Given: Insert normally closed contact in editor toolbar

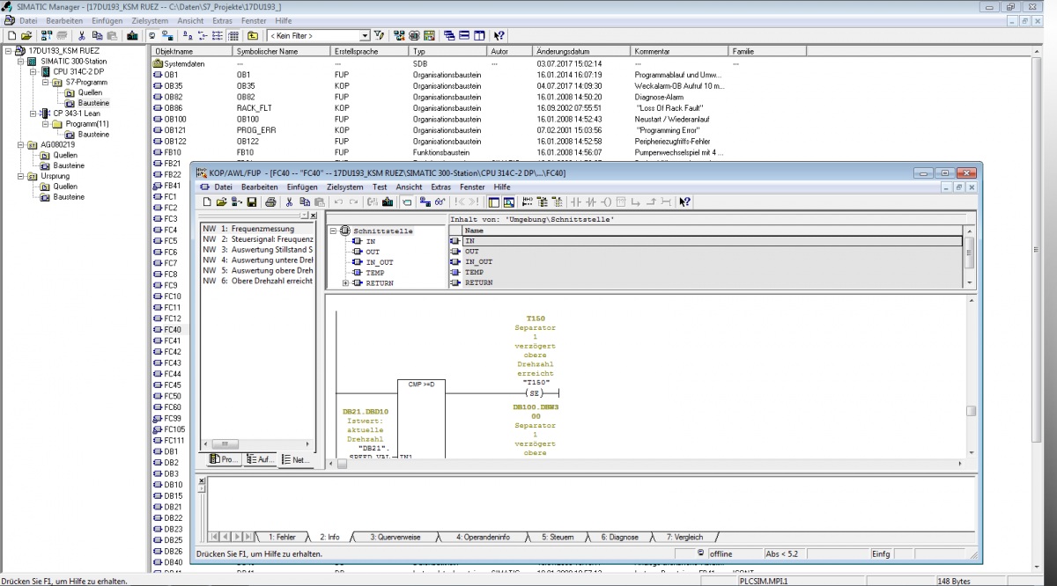Looking at the screenshot, I should (x=592, y=202).
